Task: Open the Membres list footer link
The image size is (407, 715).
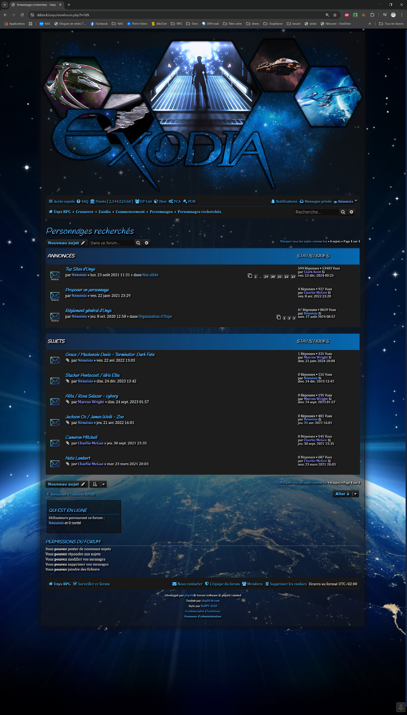Action: pyautogui.click(x=252, y=584)
